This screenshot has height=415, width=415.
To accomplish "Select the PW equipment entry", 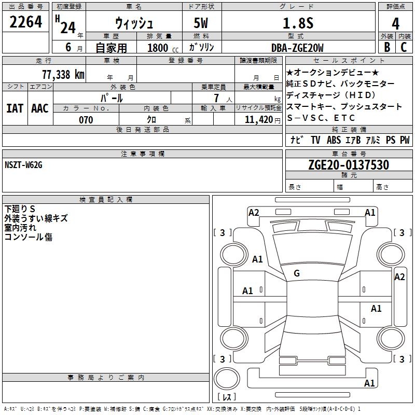I will coord(405,140).
